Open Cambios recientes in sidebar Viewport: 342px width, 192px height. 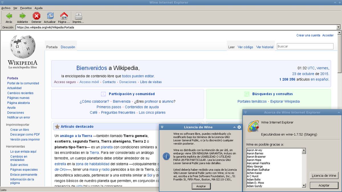(x=20, y=93)
